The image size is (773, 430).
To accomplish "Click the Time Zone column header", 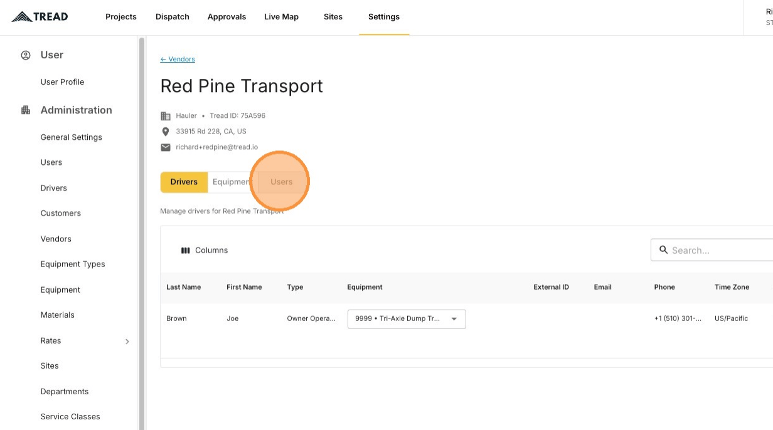I will [x=732, y=287].
